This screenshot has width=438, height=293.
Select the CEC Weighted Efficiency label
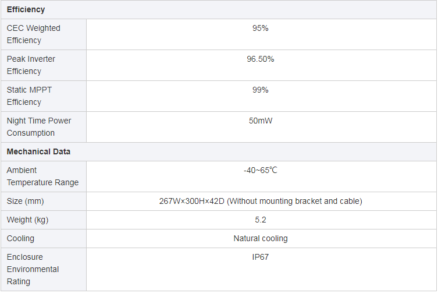[33, 34]
